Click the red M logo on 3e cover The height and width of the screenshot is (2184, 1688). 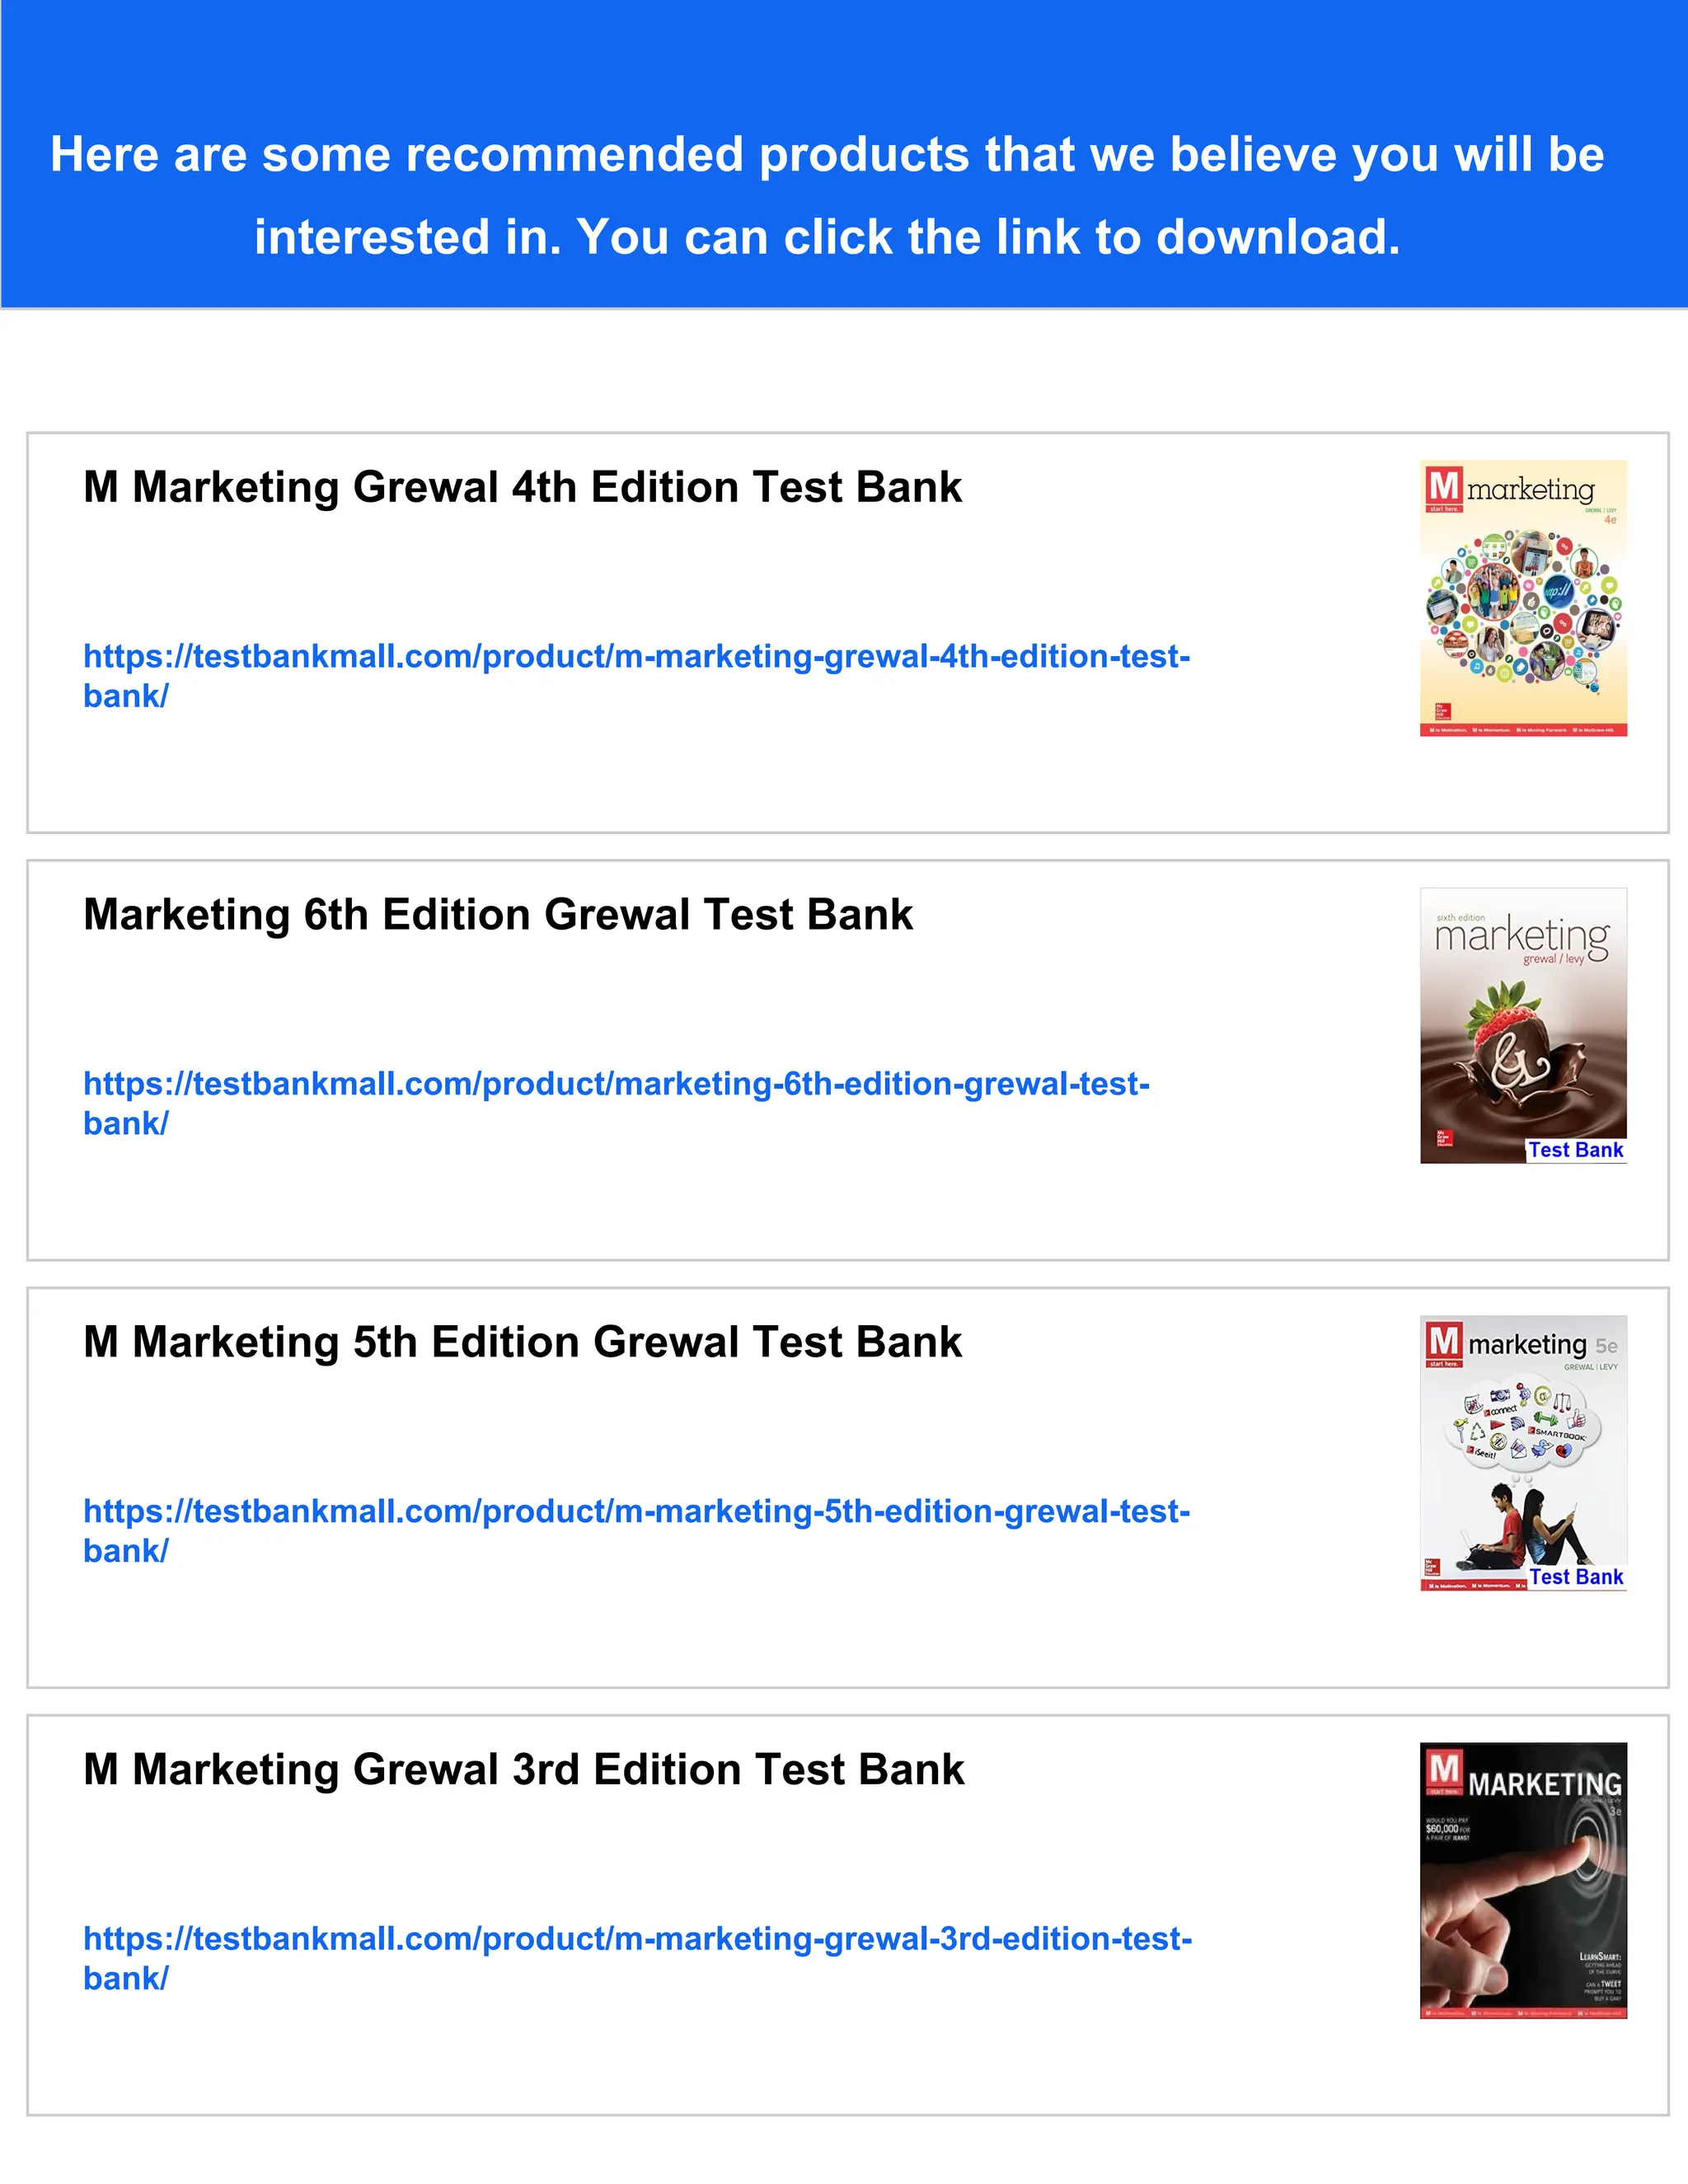1443,1768
